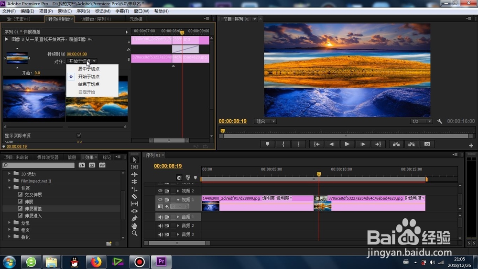This screenshot has height=269, width=478.
Task: Toggle eye visibility of 视频 1 track
Action: (x=160, y=200)
